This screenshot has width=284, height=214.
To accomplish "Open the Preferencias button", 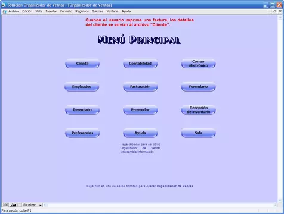I will [x=82, y=133].
